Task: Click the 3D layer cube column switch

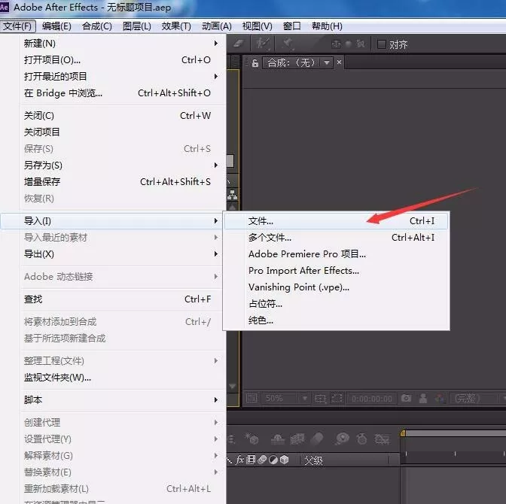Action: tap(284, 460)
